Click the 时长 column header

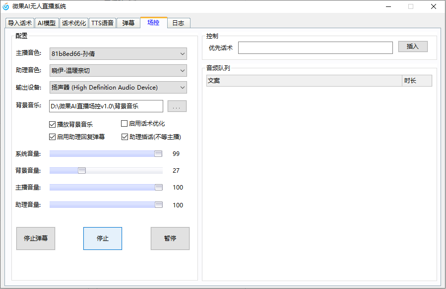(x=417, y=81)
